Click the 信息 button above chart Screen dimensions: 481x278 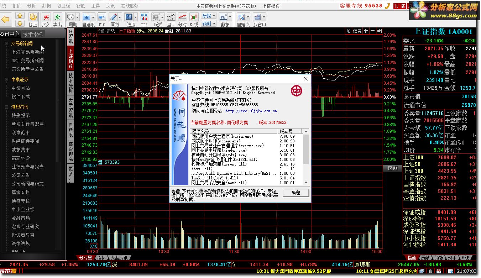coord(357,31)
